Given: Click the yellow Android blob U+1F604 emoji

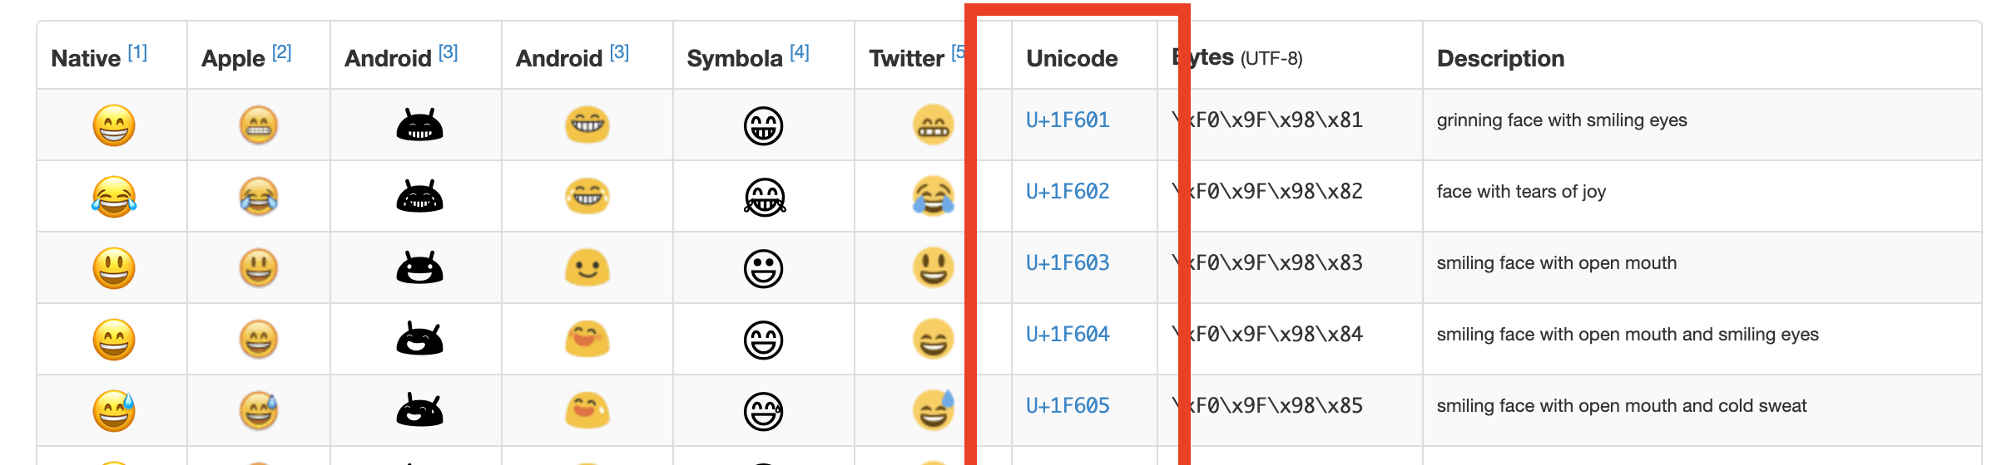Looking at the screenshot, I should 587,340.
